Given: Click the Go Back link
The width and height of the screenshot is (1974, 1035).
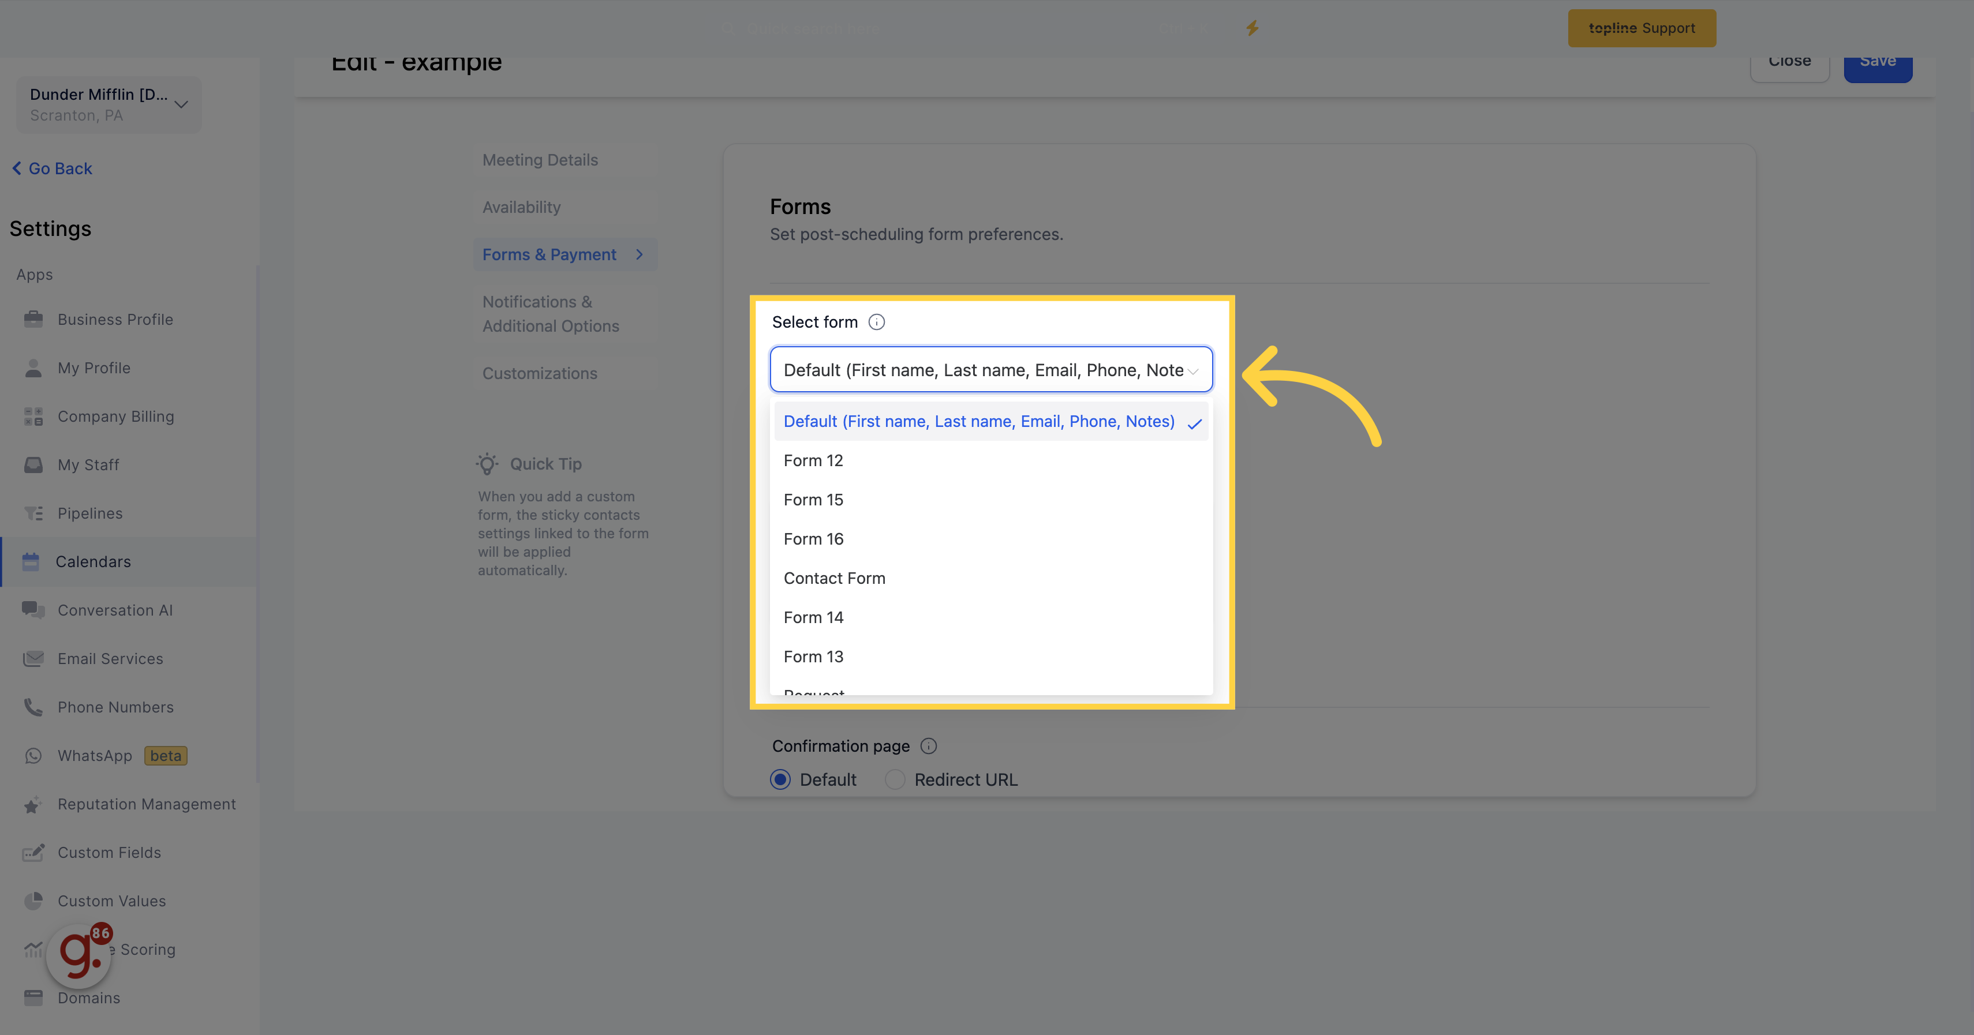Looking at the screenshot, I should [x=52, y=168].
